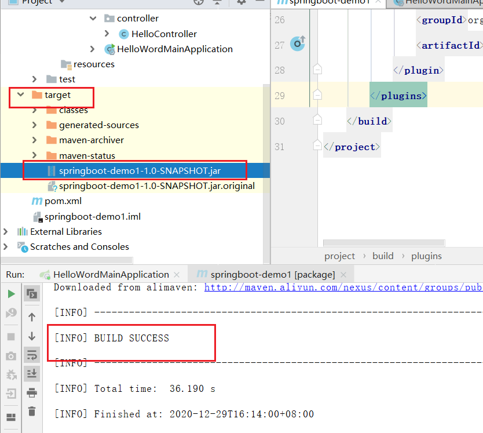Click the 'build' breadcrumb item
483x433 pixels.
[383, 256]
